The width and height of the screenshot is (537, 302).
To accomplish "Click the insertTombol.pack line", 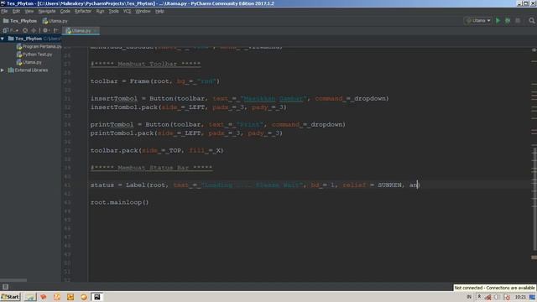I will coord(188,107).
